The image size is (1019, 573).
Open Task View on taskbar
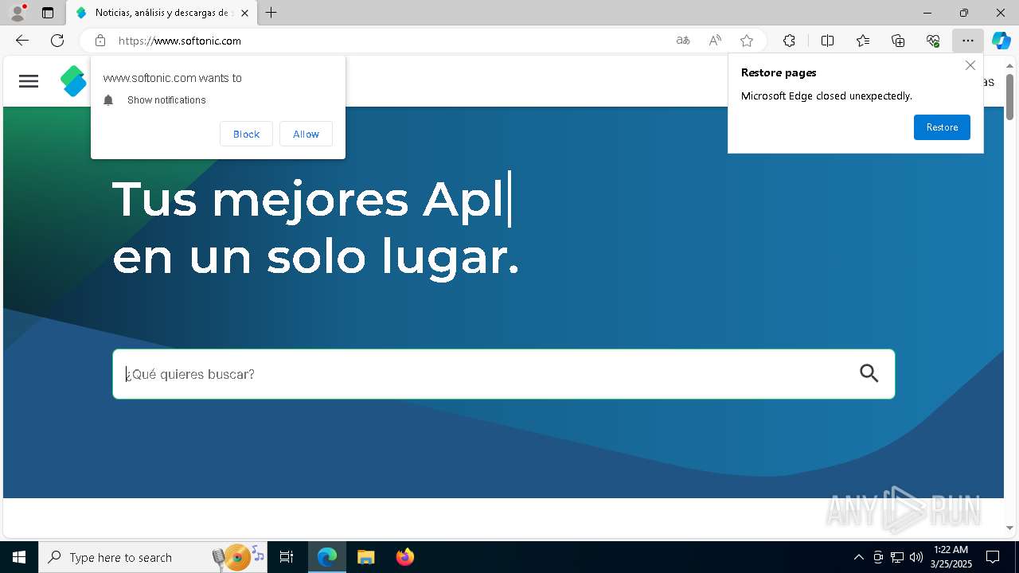tap(287, 557)
